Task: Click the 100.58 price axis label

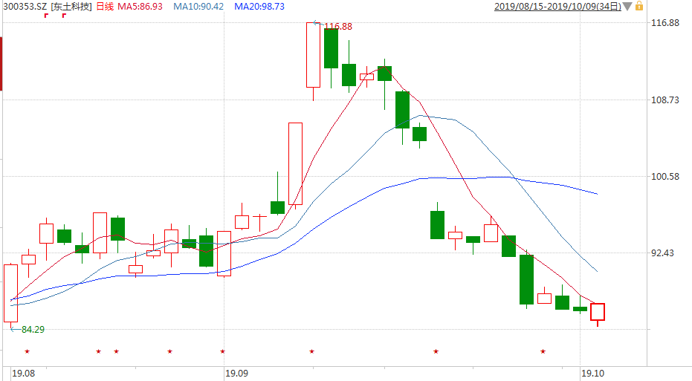Action: (665, 177)
